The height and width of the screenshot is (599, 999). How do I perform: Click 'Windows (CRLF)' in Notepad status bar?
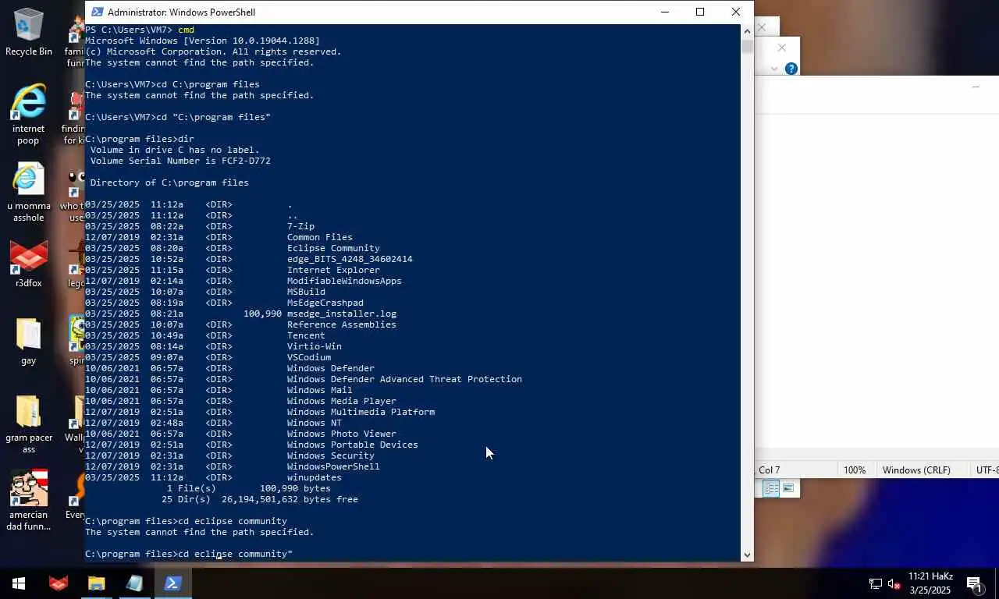(x=916, y=470)
